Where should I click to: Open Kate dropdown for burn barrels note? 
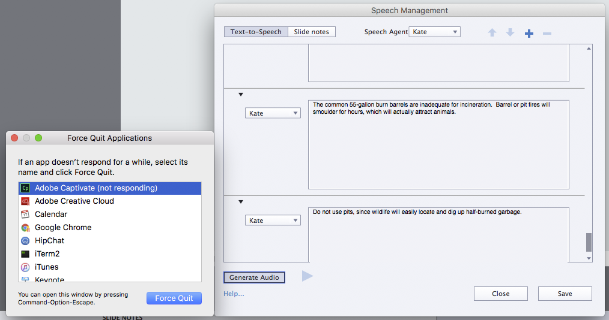point(273,113)
